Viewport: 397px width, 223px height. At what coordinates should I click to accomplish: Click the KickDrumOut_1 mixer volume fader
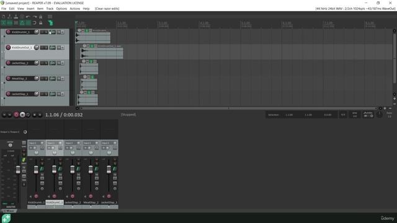click(54, 169)
